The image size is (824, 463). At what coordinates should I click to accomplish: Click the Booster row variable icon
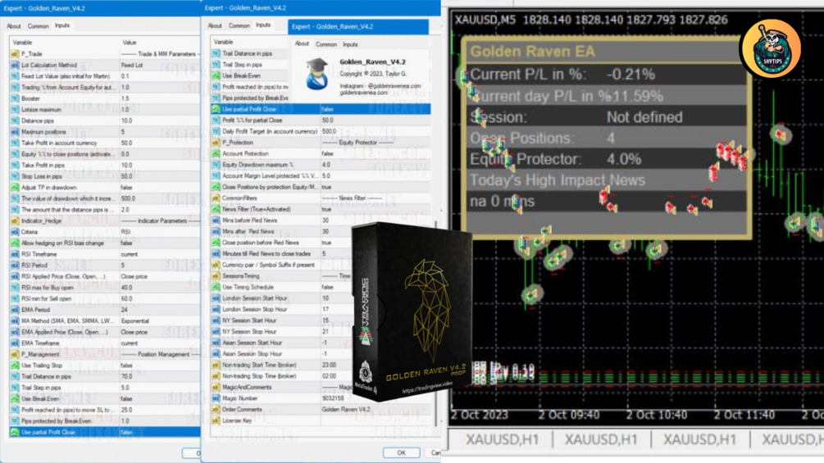(15, 98)
